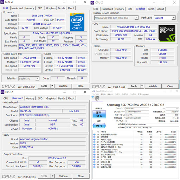Click the status dot for SMART ID BB
This screenshot has height=180, width=180.
point(95,155)
